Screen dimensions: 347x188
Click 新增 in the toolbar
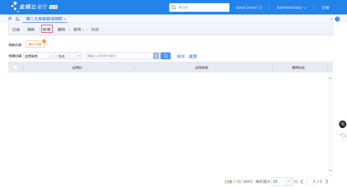[47, 29]
